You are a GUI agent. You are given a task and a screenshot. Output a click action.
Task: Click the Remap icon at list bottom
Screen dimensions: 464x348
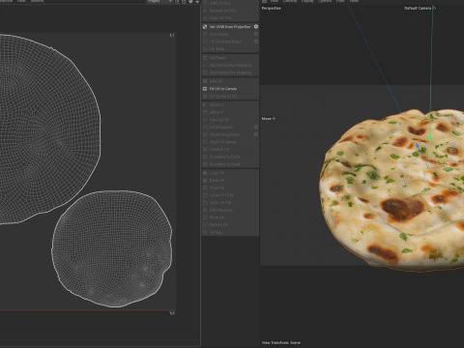point(205,232)
